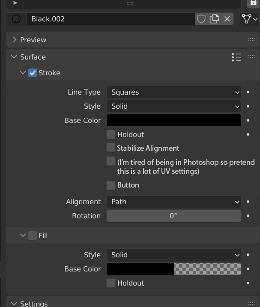Viewport: 260px width, 307px height.
Task: Unlink Black.002 material with X icon
Action: click(227, 19)
